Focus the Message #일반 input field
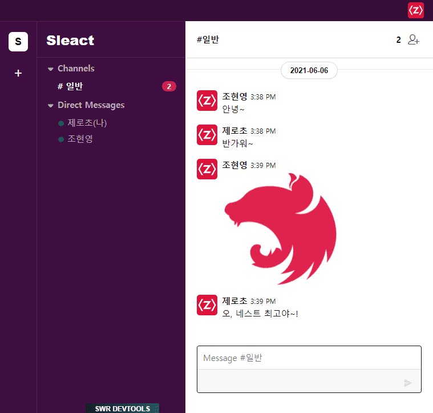The width and height of the screenshot is (433, 413). 309,358
